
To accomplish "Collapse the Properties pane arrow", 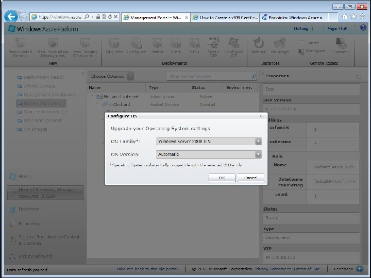I will click(x=262, y=74).
